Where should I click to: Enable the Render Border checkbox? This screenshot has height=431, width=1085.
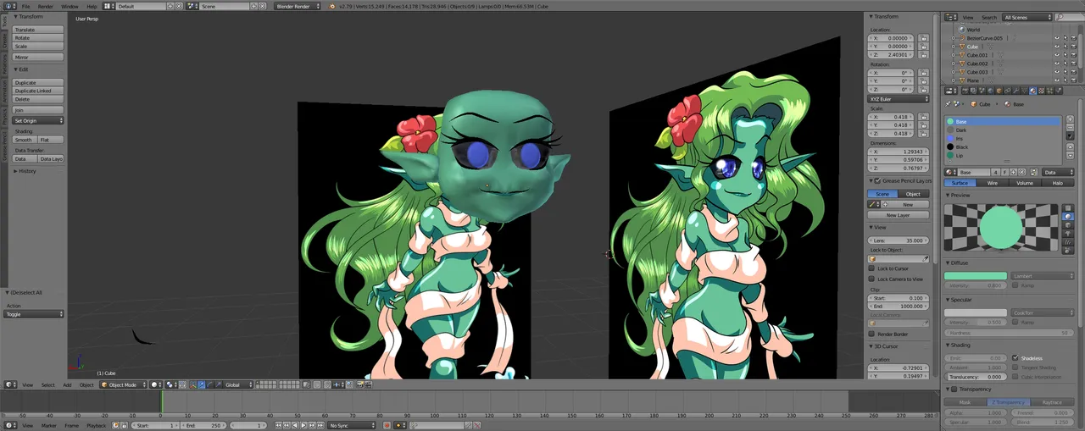(x=871, y=334)
